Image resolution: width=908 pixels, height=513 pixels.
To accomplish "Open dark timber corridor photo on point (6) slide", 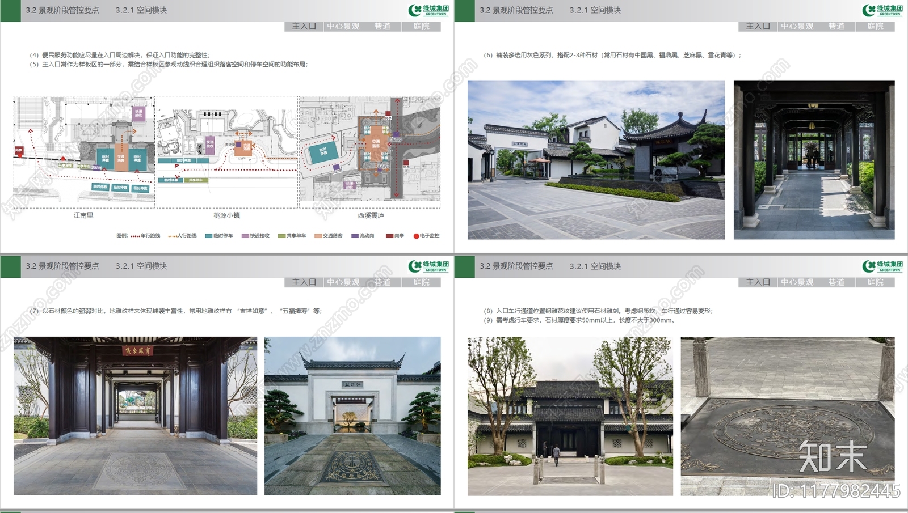I will click(814, 160).
